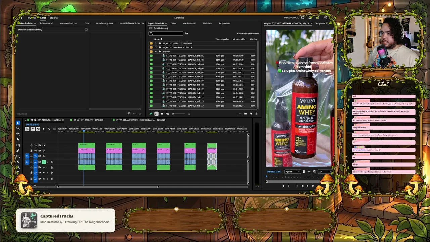430x242 pixels.
Task: Adjust the project panel thumbnail zoom slider
Action: (178, 114)
